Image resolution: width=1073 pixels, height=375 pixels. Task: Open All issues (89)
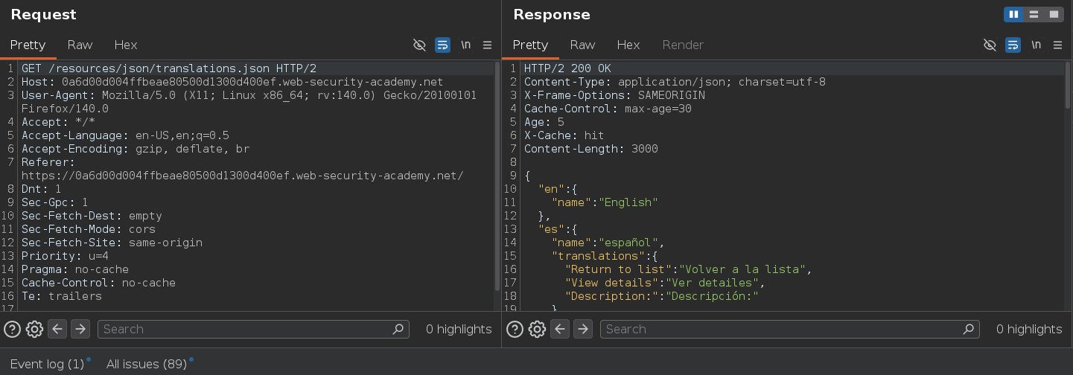pos(146,364)
